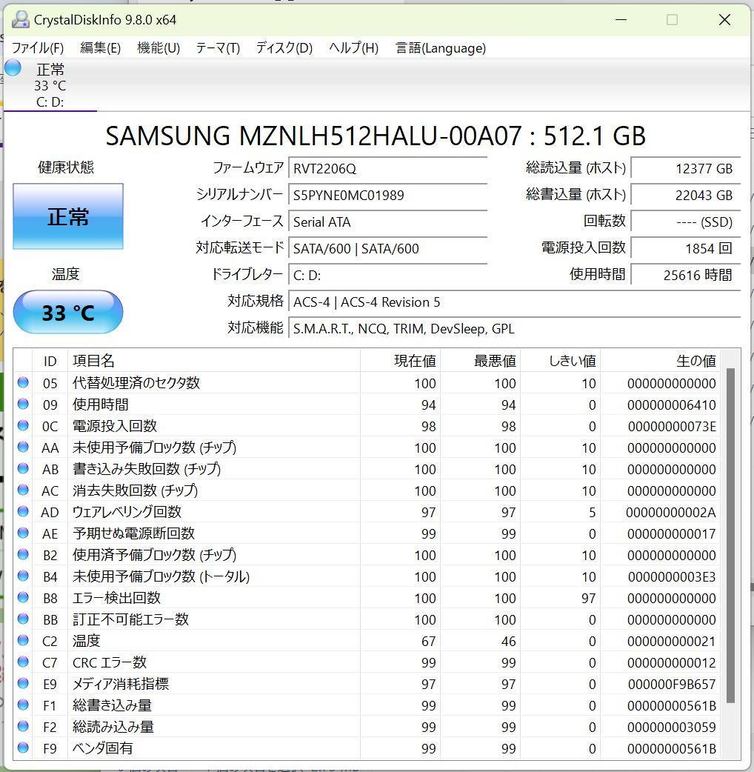The height and width of the screenshot is (772, 754).
Task: Click the 正常 health status badge
Action: coord(67,216)
